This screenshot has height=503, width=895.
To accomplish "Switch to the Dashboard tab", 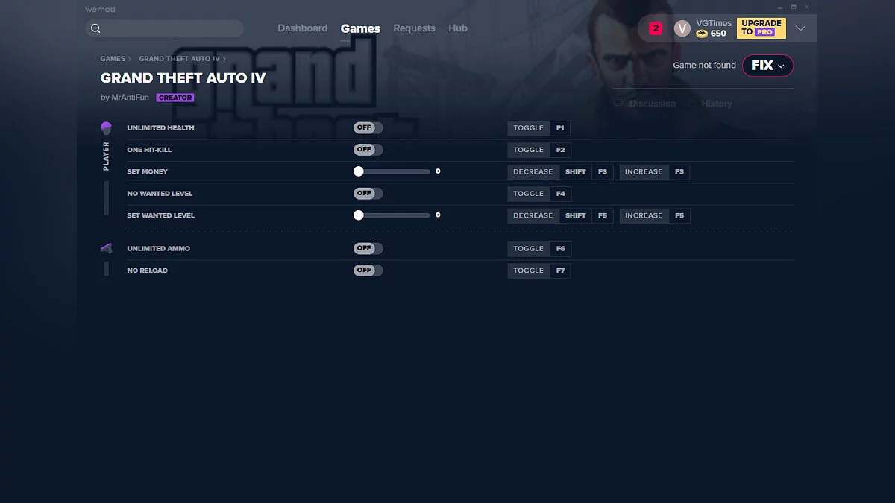I will click(x=303, y=28).
